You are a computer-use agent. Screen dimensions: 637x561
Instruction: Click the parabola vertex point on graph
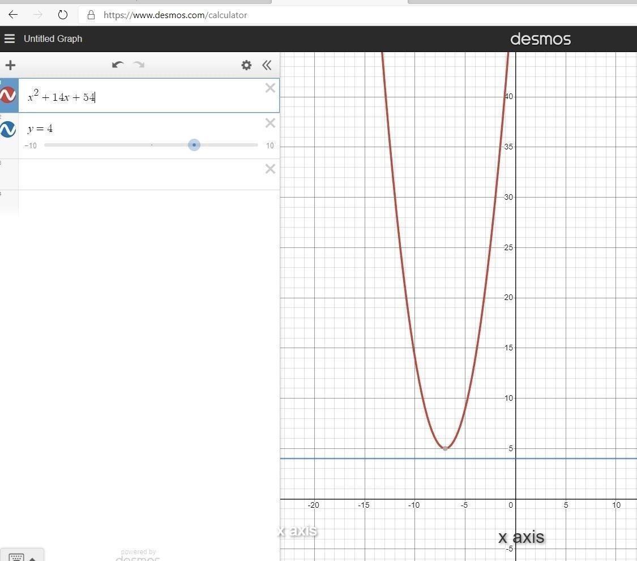(x=446, y=448)
